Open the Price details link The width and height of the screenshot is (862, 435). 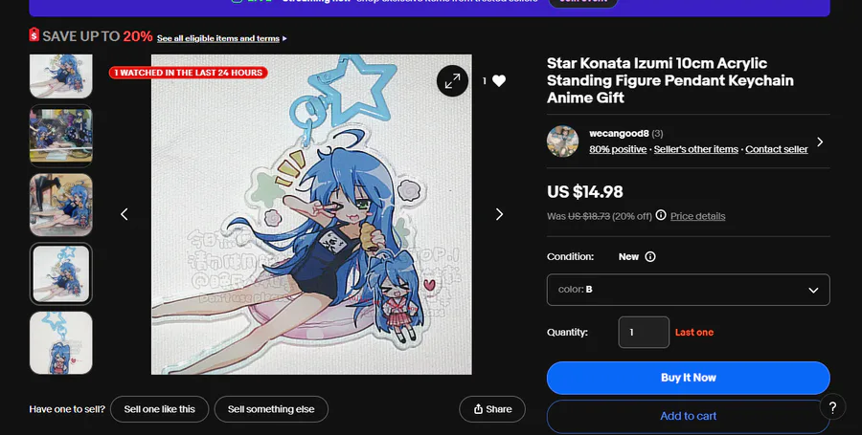[697, 216]
